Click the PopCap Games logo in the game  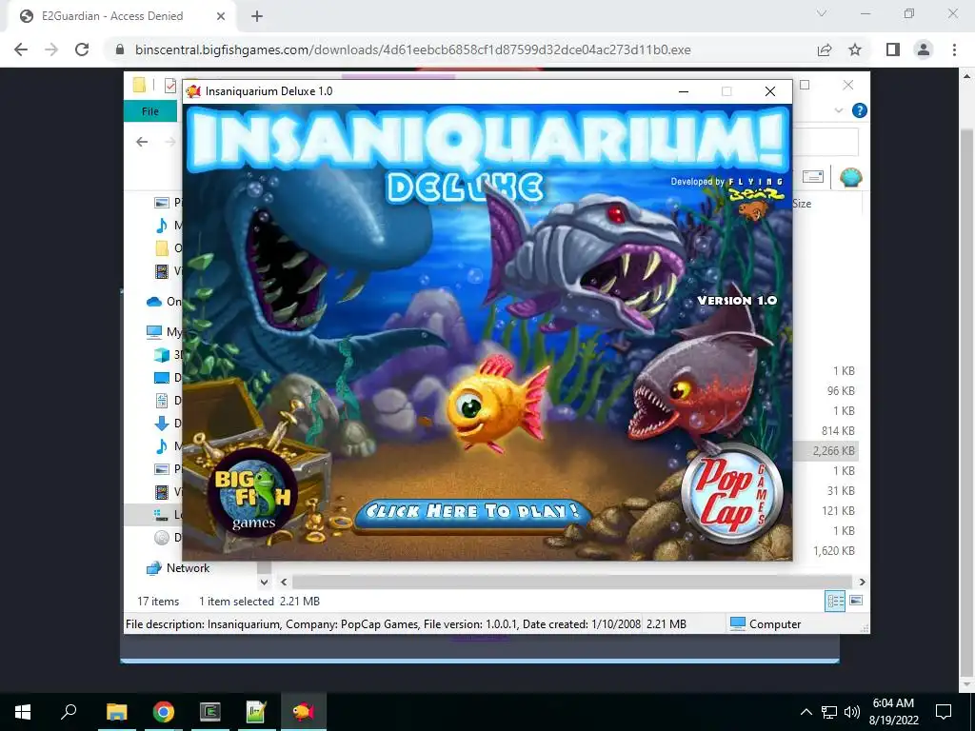click(x=734, y=494)
